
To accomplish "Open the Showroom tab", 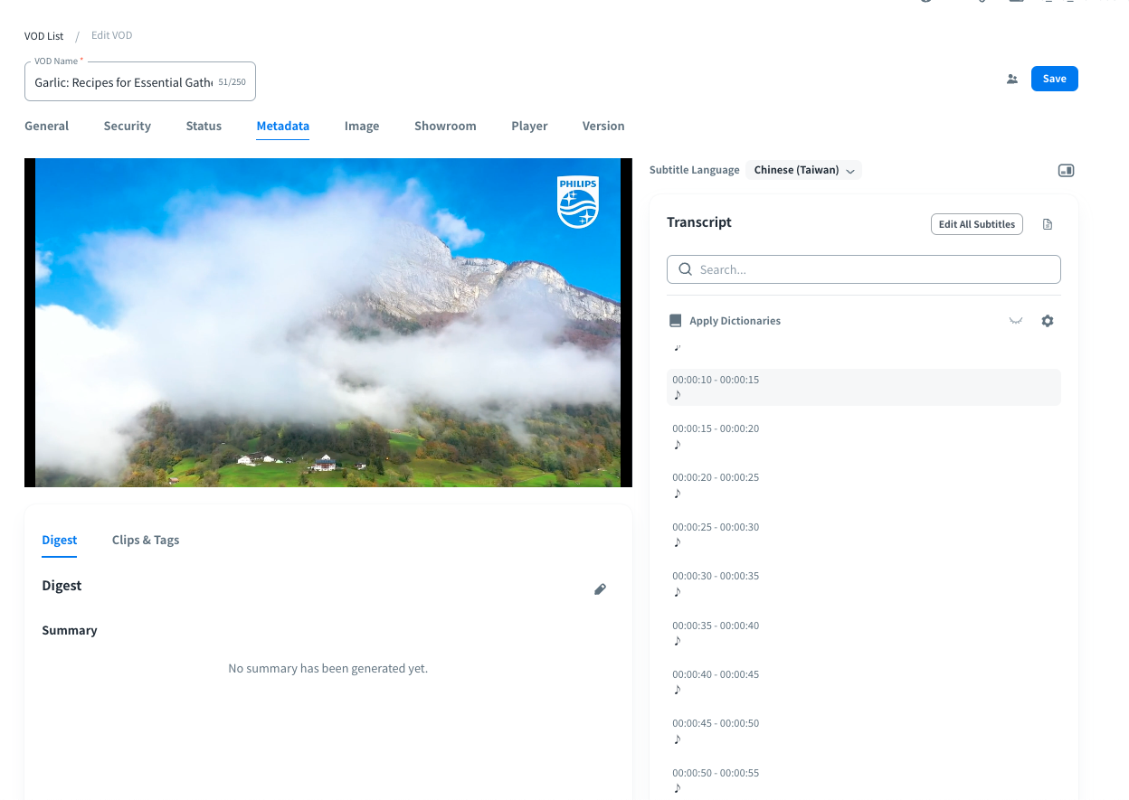I will point(445,126).
